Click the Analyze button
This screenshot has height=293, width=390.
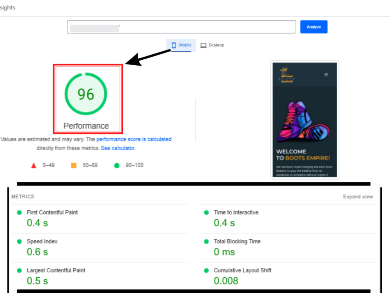click(x=314, y=27)
